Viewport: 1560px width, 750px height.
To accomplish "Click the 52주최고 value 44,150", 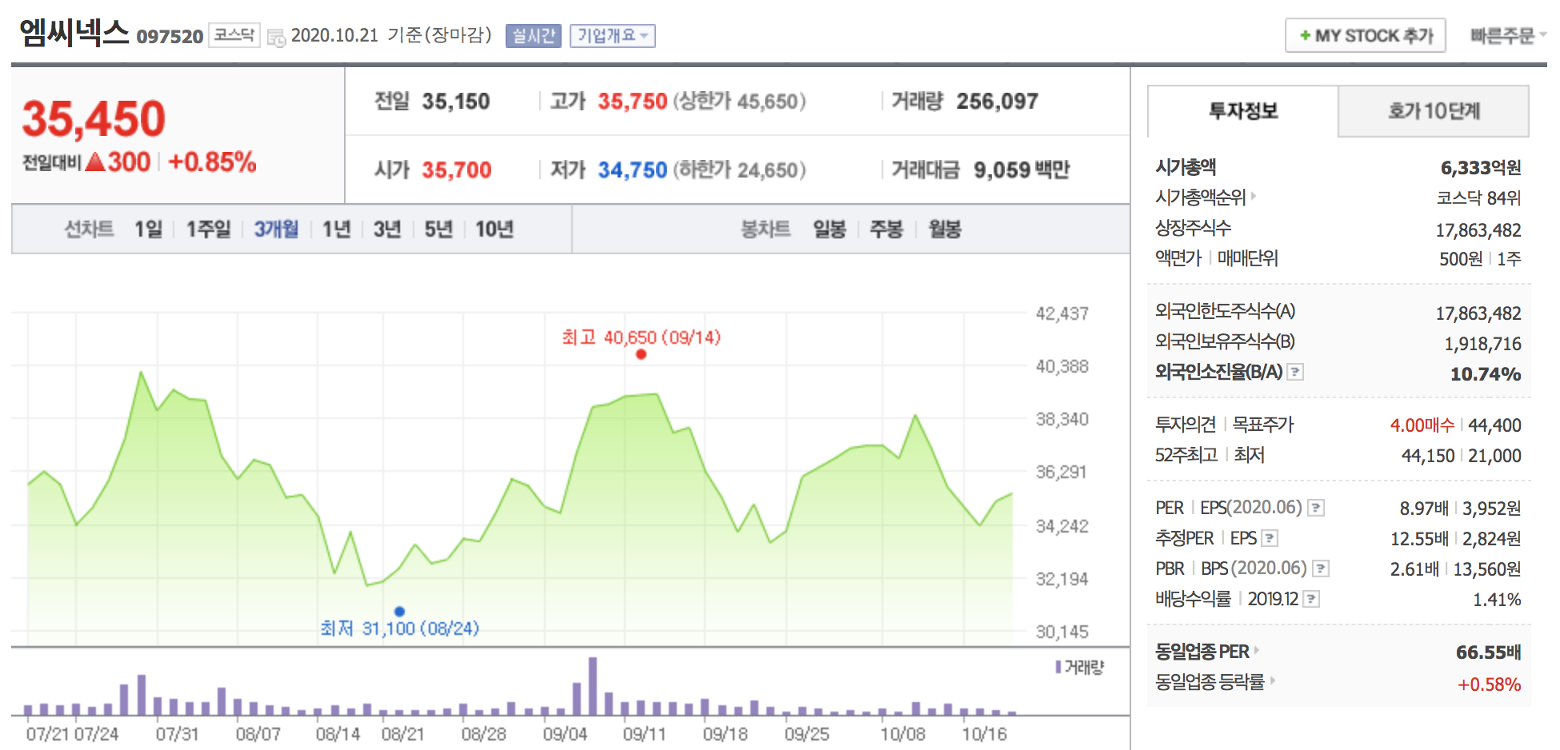I will [1428, 456].
